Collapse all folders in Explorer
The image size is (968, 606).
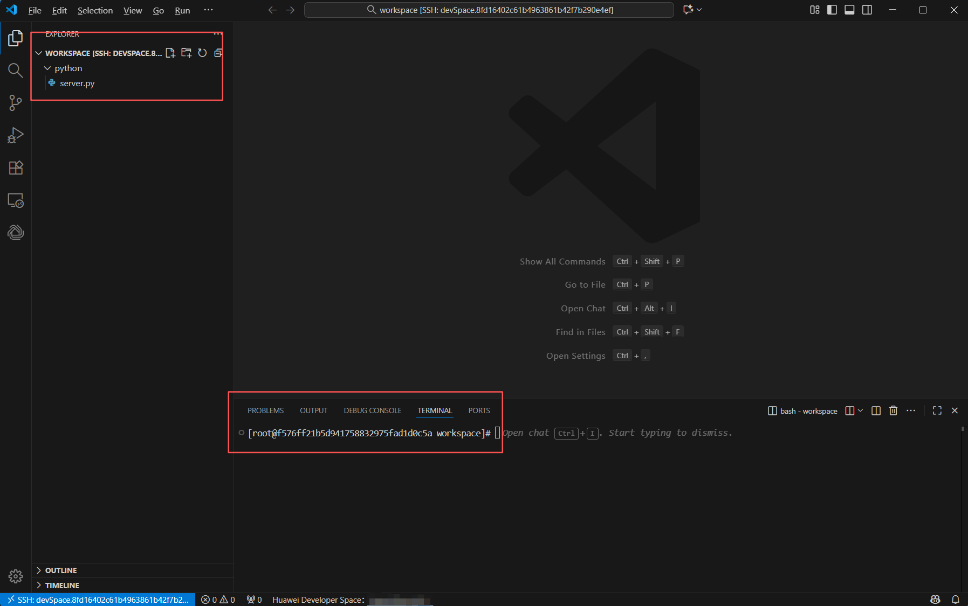click(x=218, y=53)
